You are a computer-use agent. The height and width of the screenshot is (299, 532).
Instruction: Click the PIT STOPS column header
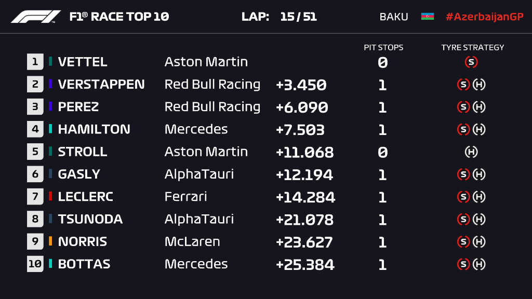[383, 47]
